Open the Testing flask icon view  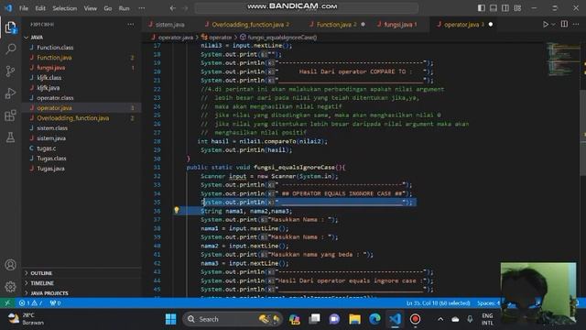10,137
